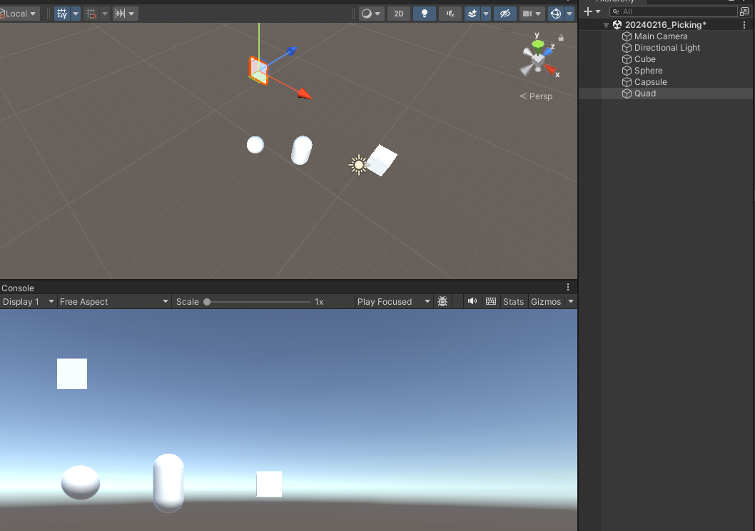Toggle grid visibility icon in scene toolbar
Screen dimensions: 755x531
click(62, 14)
